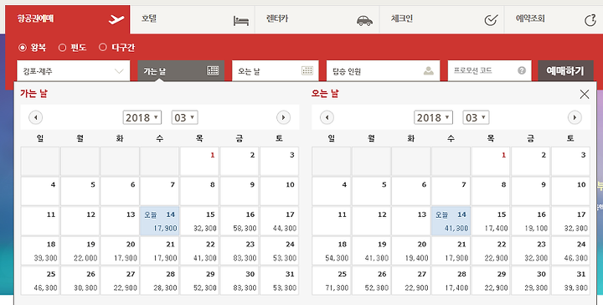The image size is (603, 305).
Task: Open return calendar year 2018 dropdown
Action: pos(434,117)
